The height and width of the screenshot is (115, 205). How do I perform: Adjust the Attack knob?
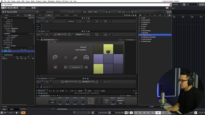[x=60, y=101]
